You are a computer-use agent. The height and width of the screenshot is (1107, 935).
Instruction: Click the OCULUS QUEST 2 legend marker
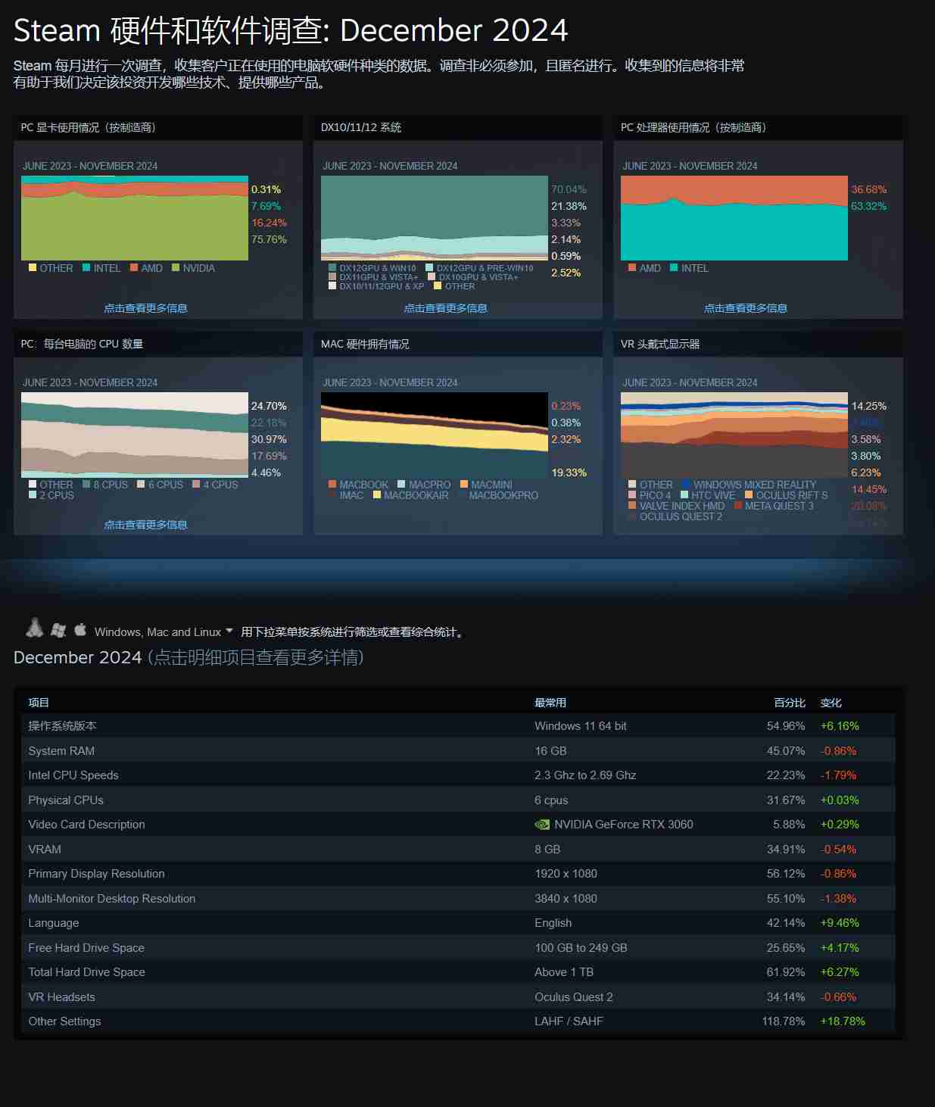[633, 516]
